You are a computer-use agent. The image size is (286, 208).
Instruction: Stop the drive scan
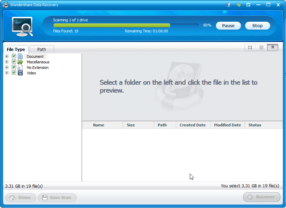coord(257,25)
